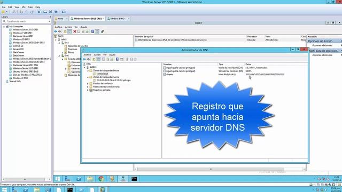Image resolution: width=342 pixels, height=192 pixels.
Task: Switch to the Home tab in VMware
Action: point(61,19)
